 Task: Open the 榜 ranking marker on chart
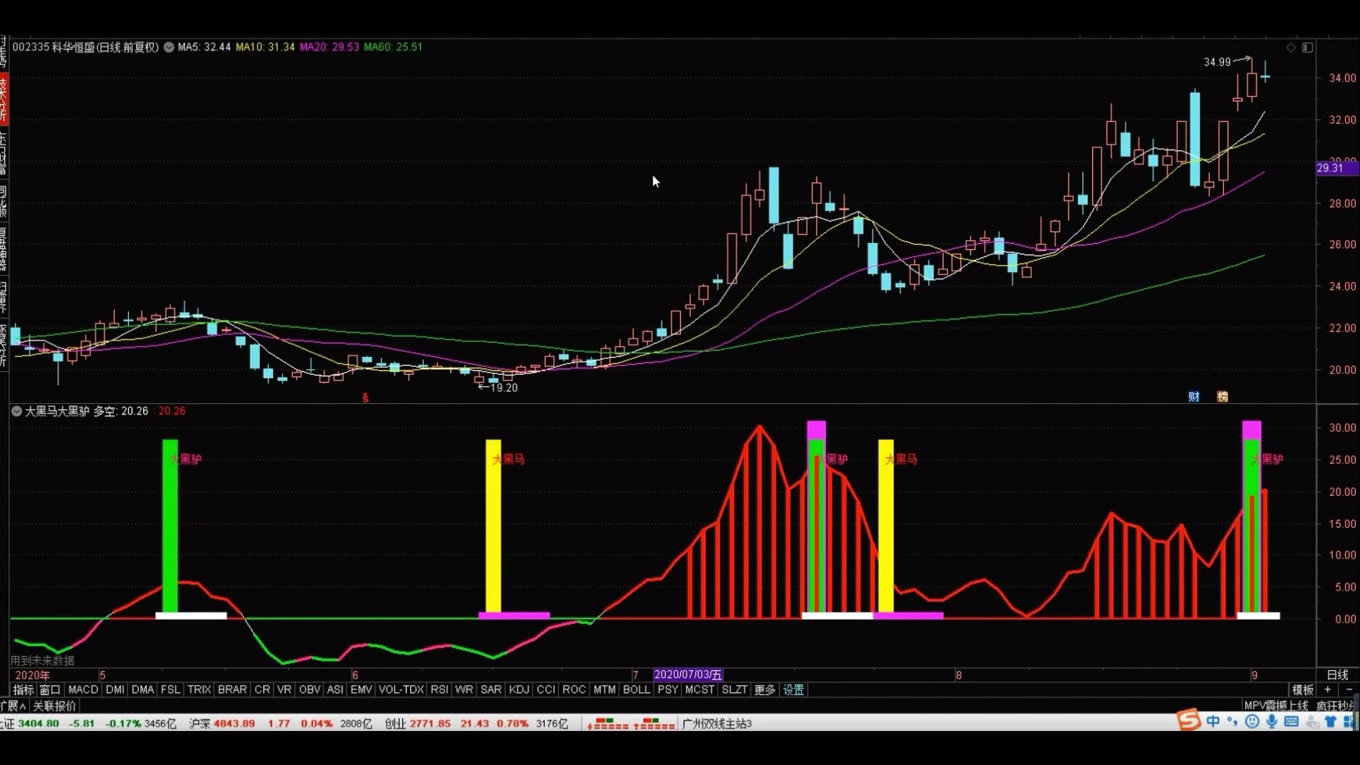(1223, 397)
